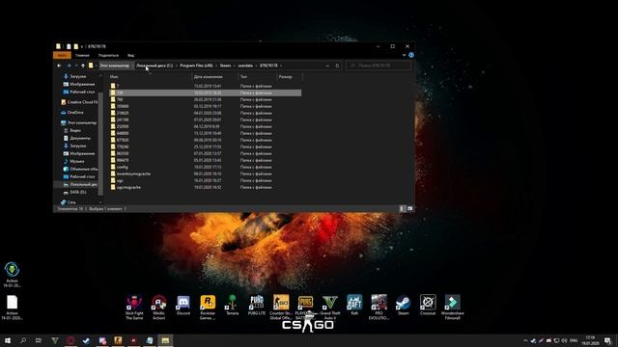Open the Главная ribbon tab
618x347 pixels.
[82, 56]
